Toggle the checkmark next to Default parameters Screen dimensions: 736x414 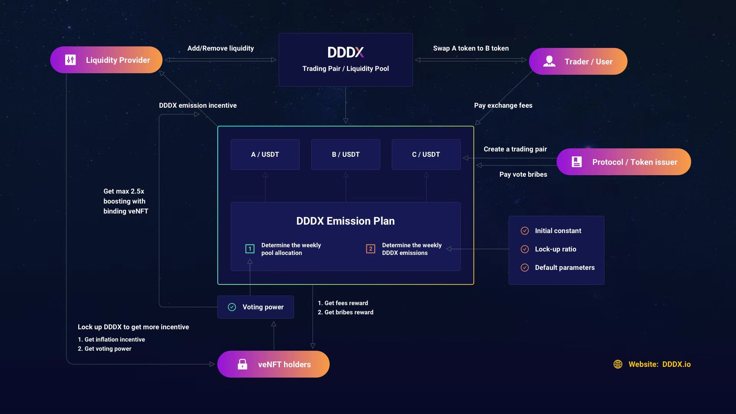point(526,267)
